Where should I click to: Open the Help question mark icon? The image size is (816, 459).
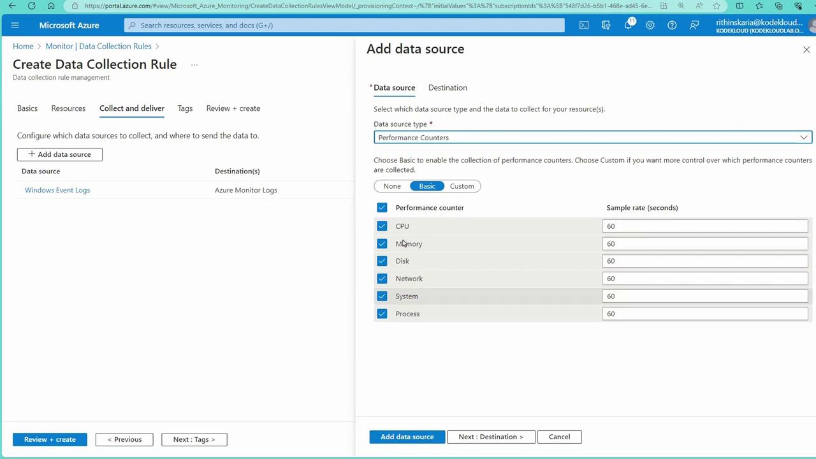[672, 25]
